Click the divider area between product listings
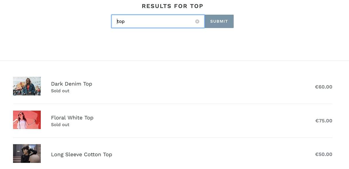Image resolution: width=349 pixels, height=169 pixels. point(172,104)
